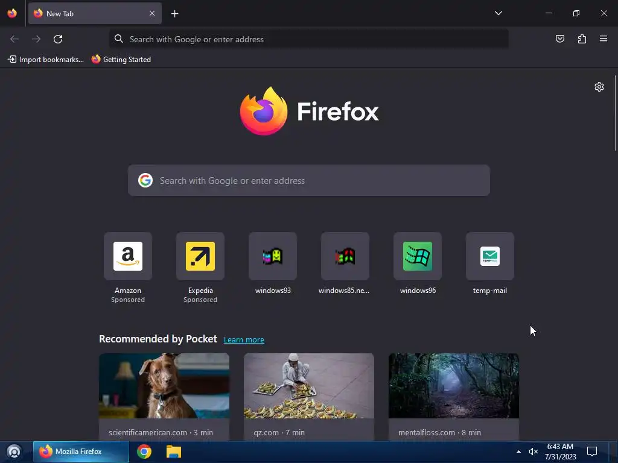This screenshot has height=463, width=618.
Task: Open the mentalfloss.com forest story thumbnail
Action: (x=454, y=386)
